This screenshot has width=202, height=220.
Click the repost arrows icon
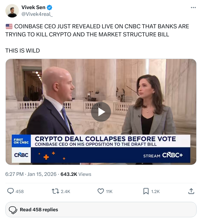click(55, 191)
